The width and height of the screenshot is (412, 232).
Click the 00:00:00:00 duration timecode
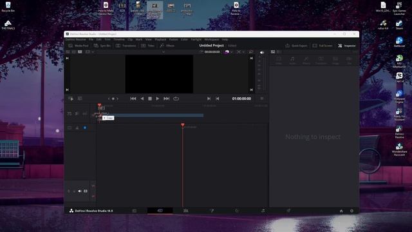(x=212, y=52)
